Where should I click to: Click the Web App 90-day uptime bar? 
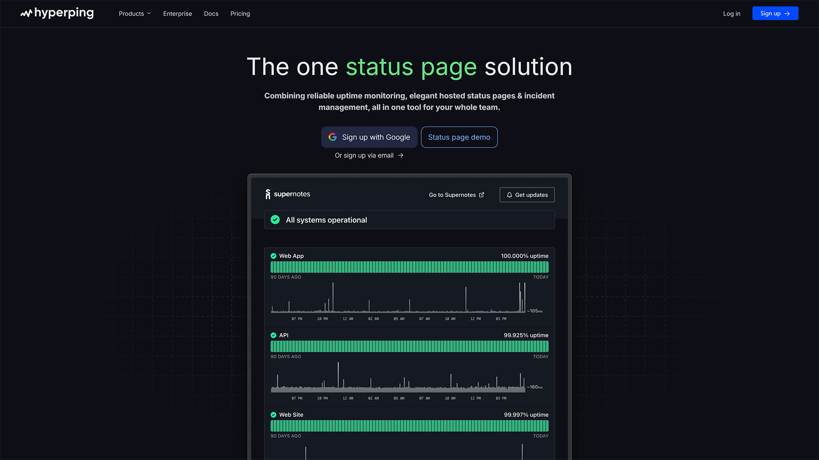coord(409,267)
